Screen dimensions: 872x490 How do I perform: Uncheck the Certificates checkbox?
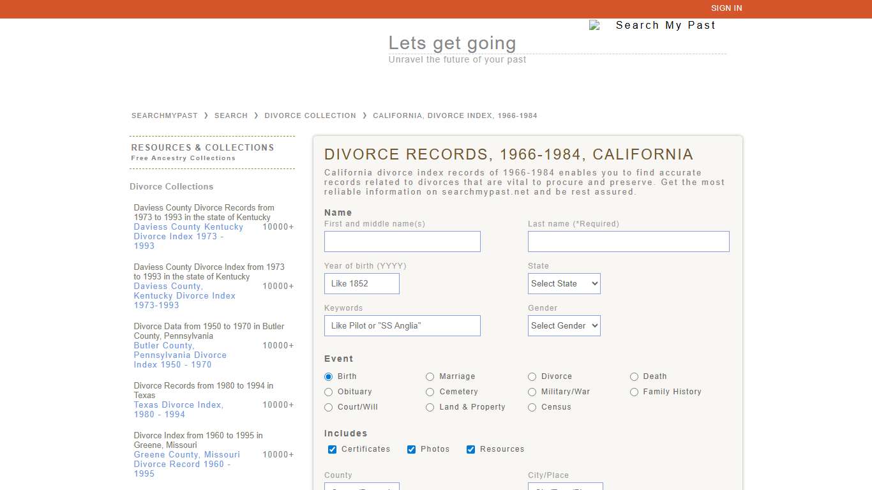[x=332, y=449]
